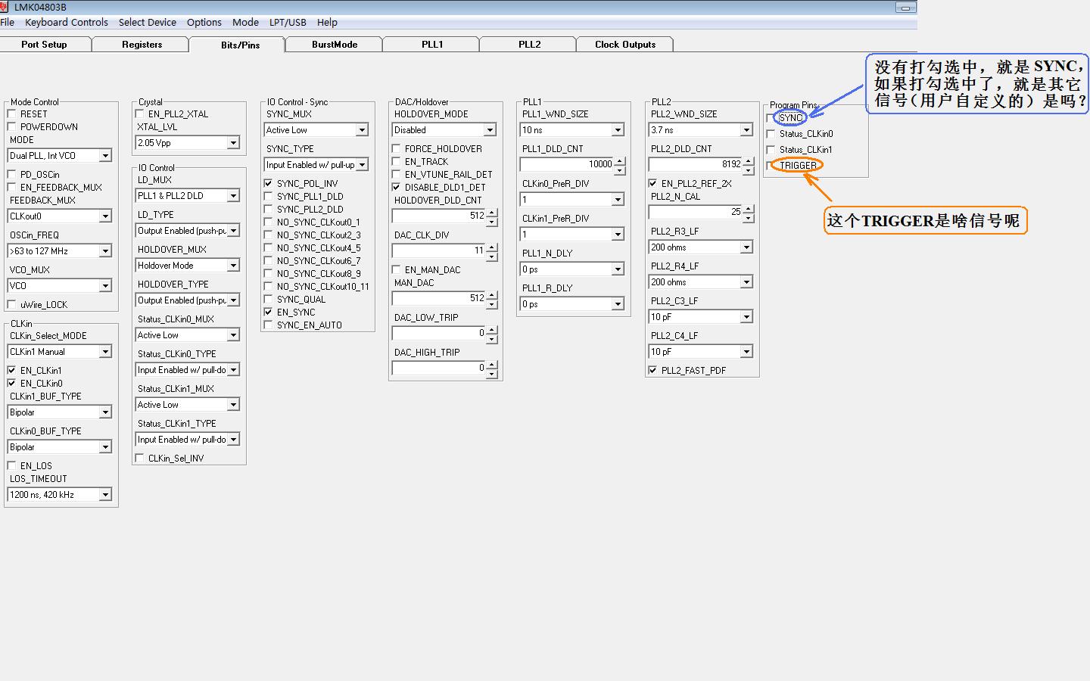Image resolution: width=1090 pixels, height=681 pixels.
Task: Enable the SYNC_EN_AUTO checkbox
Action: [269, 325]
